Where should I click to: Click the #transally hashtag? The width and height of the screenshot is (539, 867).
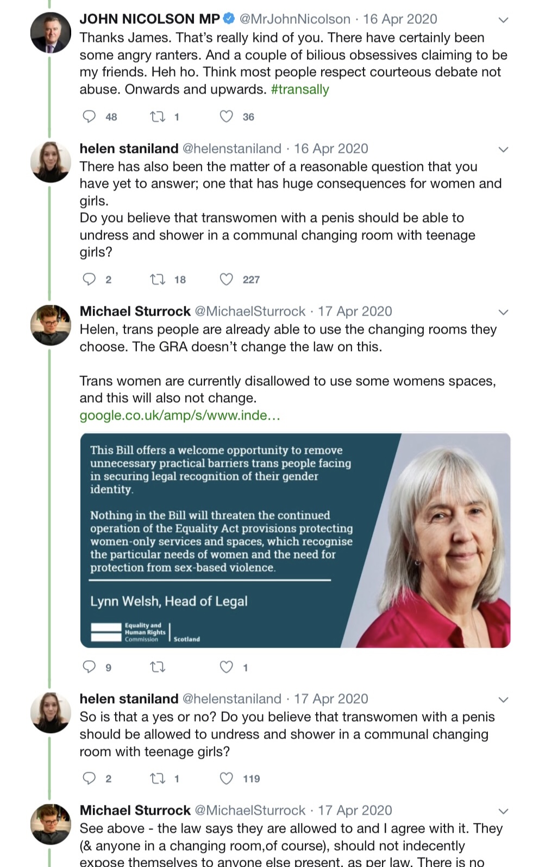[300, 89]
